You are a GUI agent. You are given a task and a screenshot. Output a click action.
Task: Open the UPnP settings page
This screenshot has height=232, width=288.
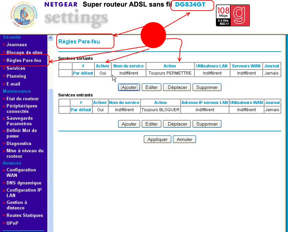click(x=12, y=223)
